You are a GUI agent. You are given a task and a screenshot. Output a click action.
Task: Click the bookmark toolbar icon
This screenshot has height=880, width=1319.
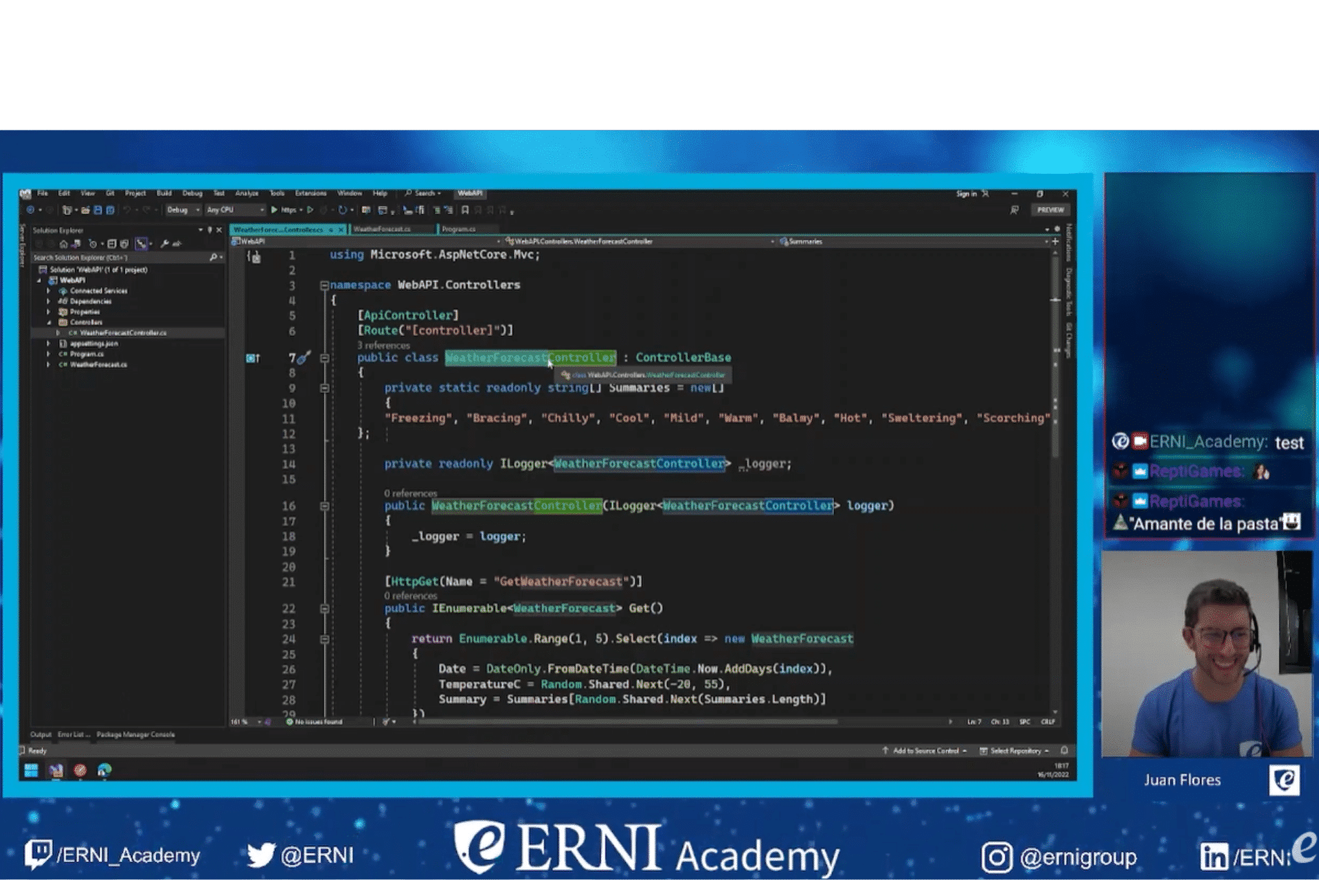(465, 210)
